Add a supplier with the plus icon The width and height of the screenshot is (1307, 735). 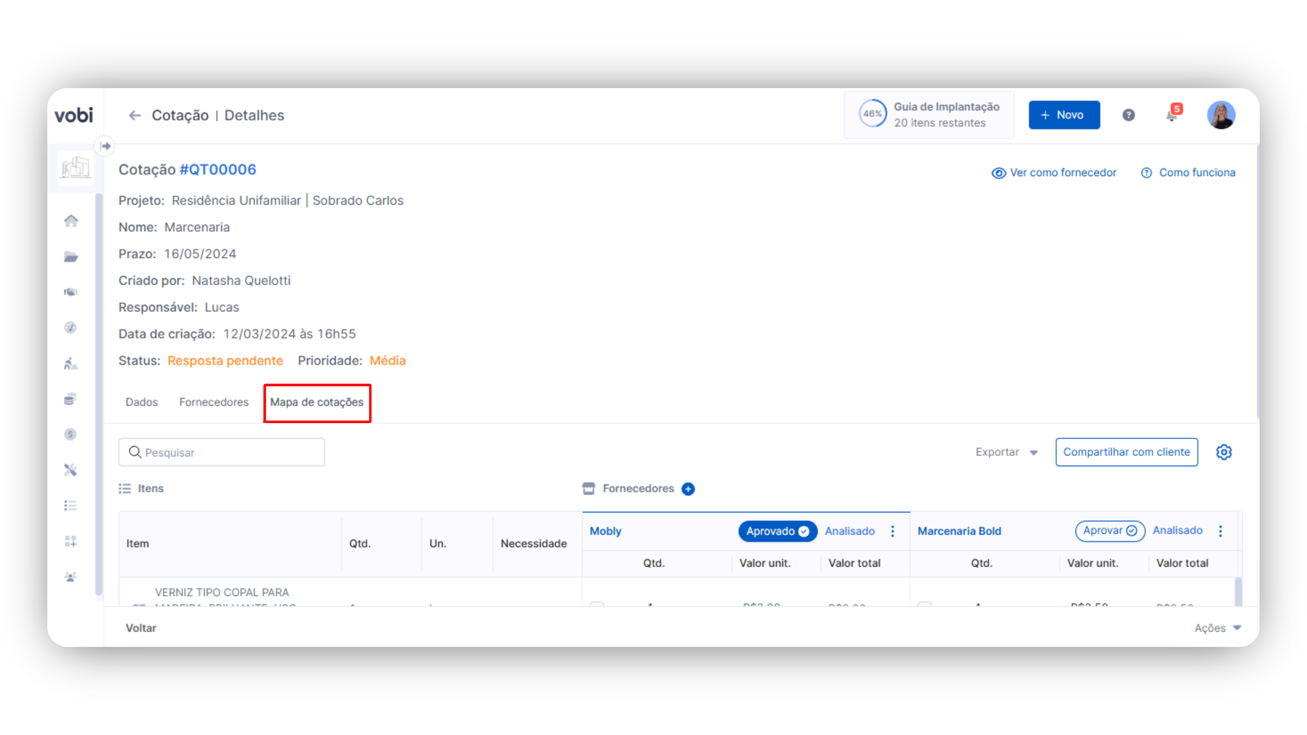pos(688,489)
